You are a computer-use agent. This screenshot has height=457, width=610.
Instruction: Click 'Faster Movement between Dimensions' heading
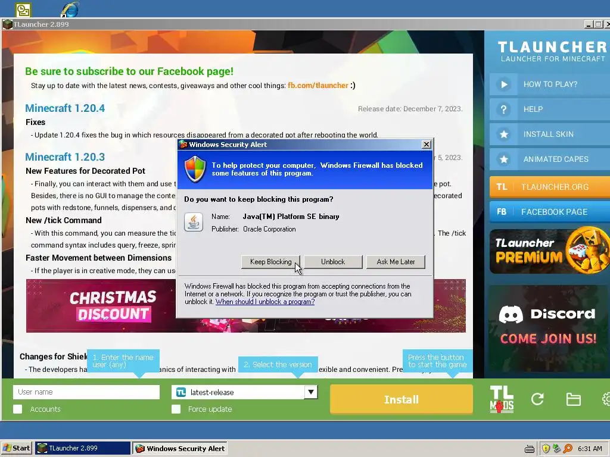[x=98, y=258]
